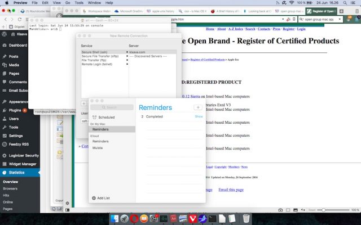Open Activity Monitor icon in the Dock

(164, 219)
